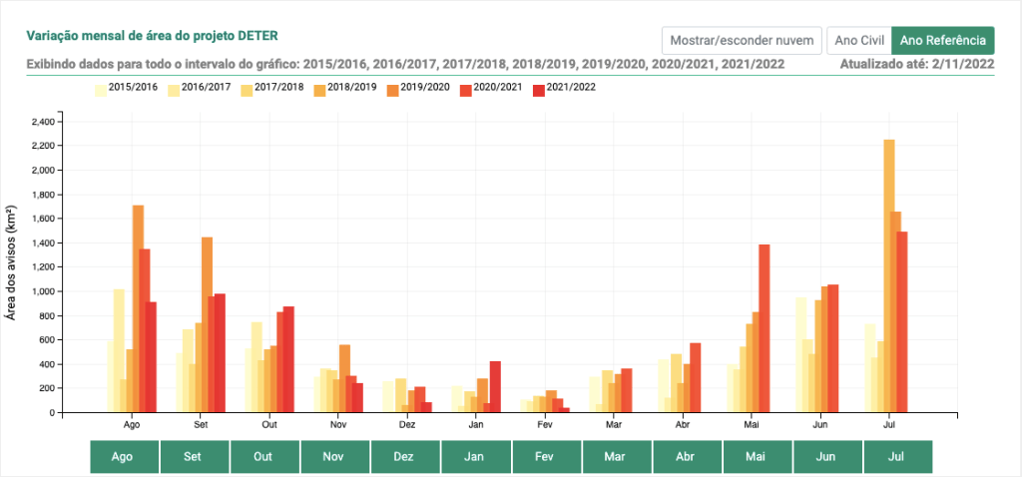Click the Mostrar/esconder nuvem button
The image size is (1022, 477).
pyautogui.click(x=742, y=40)
